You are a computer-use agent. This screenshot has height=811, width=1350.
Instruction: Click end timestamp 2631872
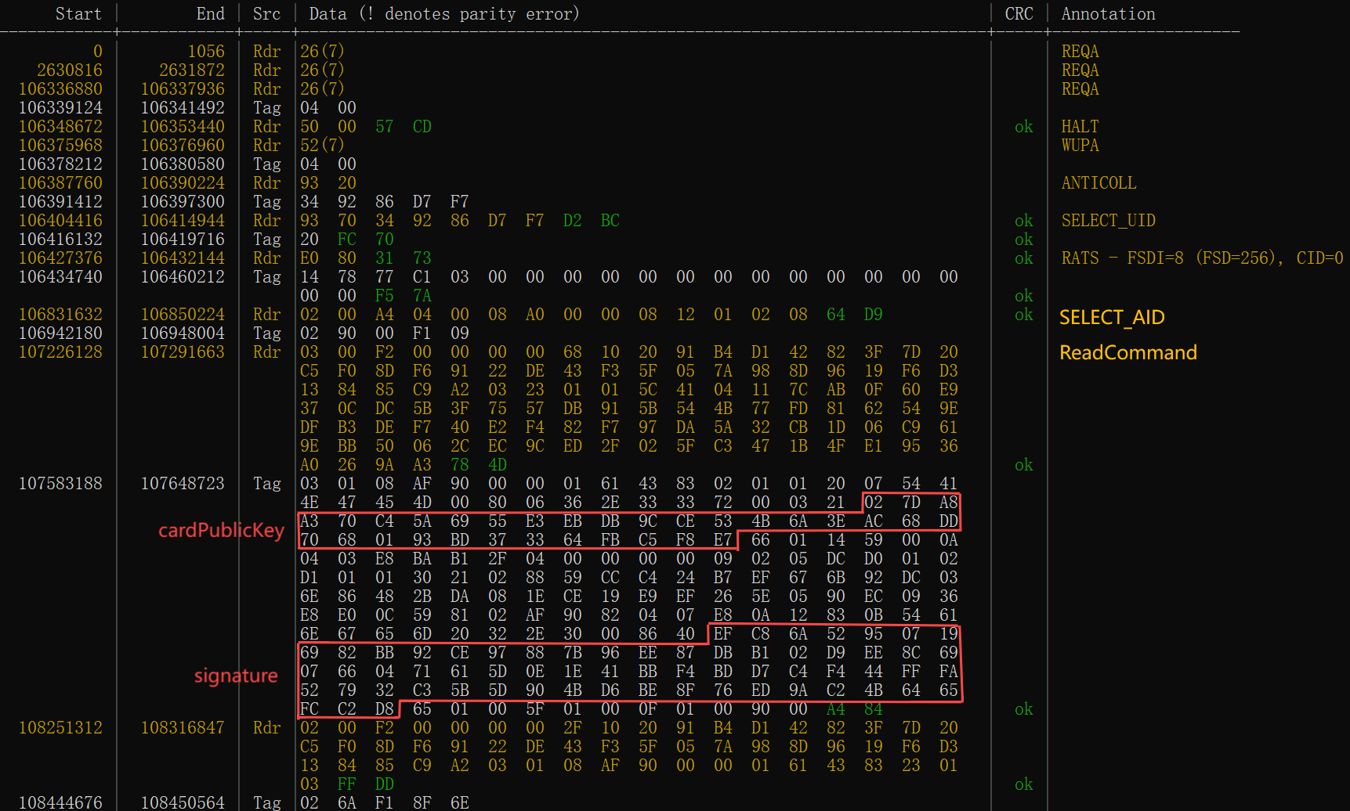192,70
